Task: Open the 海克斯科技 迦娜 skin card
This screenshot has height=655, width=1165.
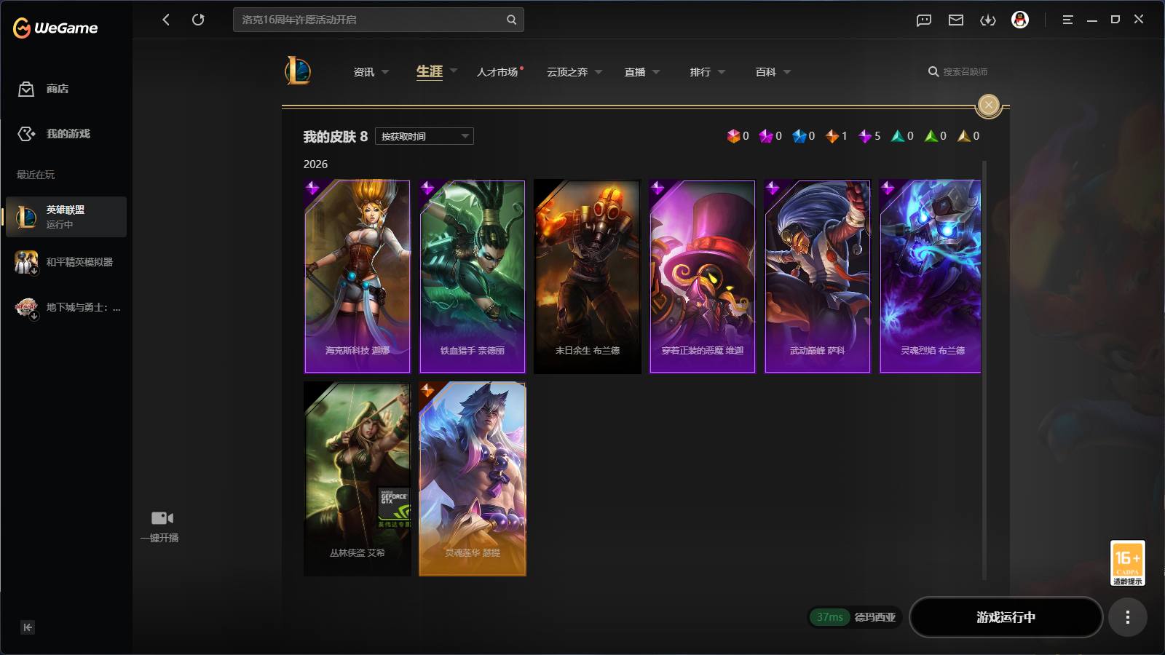Action: point(358,277)
